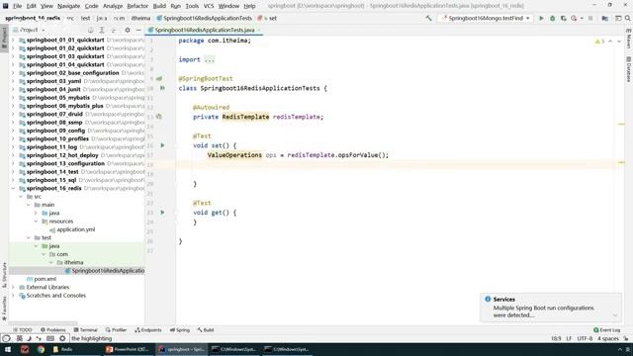Open the Endpoints tool window button
Image resolution: width=633 pixels, height=356 pixels.
pyautogui.click(x=148, y=330)
